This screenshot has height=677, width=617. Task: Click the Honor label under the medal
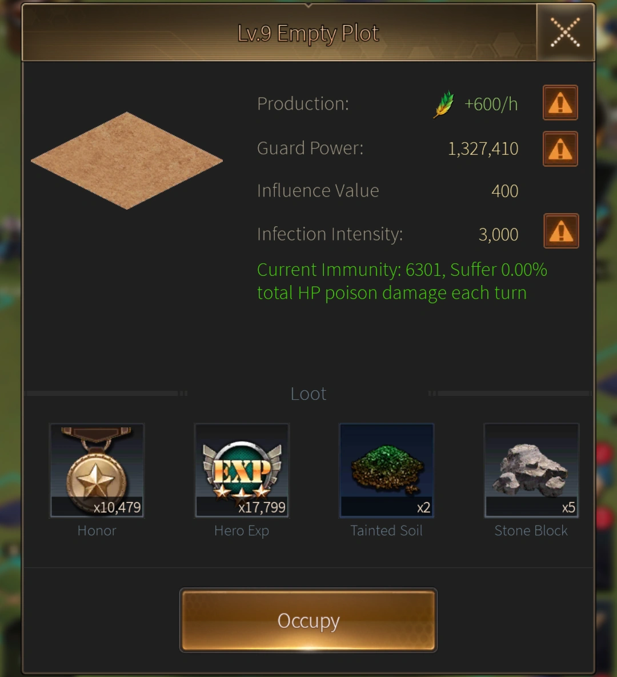click(x=97, y=530)
